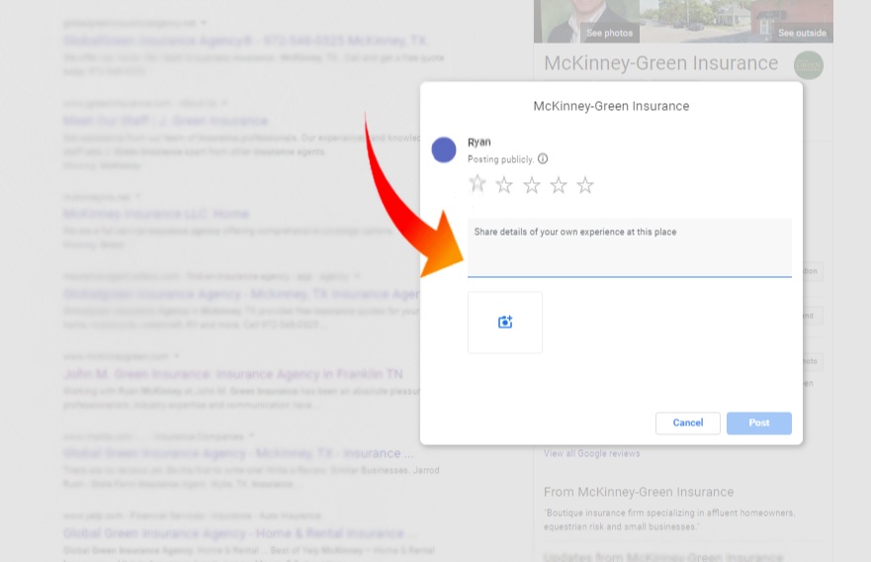Click Ryan's blue profile avatar
This screenshot has width=871, height=562.
point(444,150)
